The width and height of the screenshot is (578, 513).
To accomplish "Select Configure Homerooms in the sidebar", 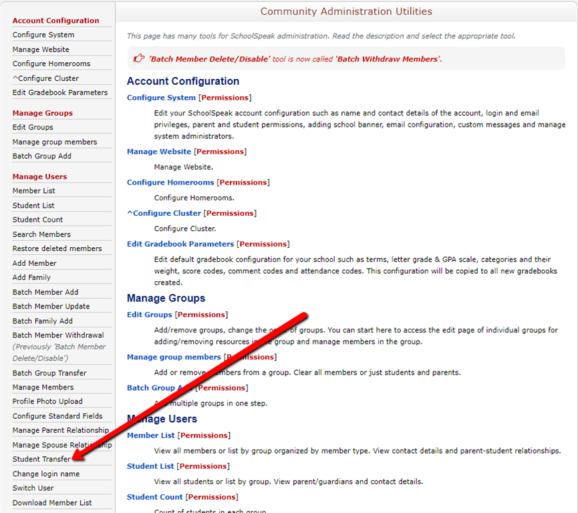I will click(x=51, y=63).
